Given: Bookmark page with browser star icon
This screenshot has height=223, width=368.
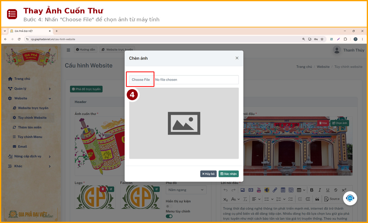Looking at the screenshot, I should [322, 39].
